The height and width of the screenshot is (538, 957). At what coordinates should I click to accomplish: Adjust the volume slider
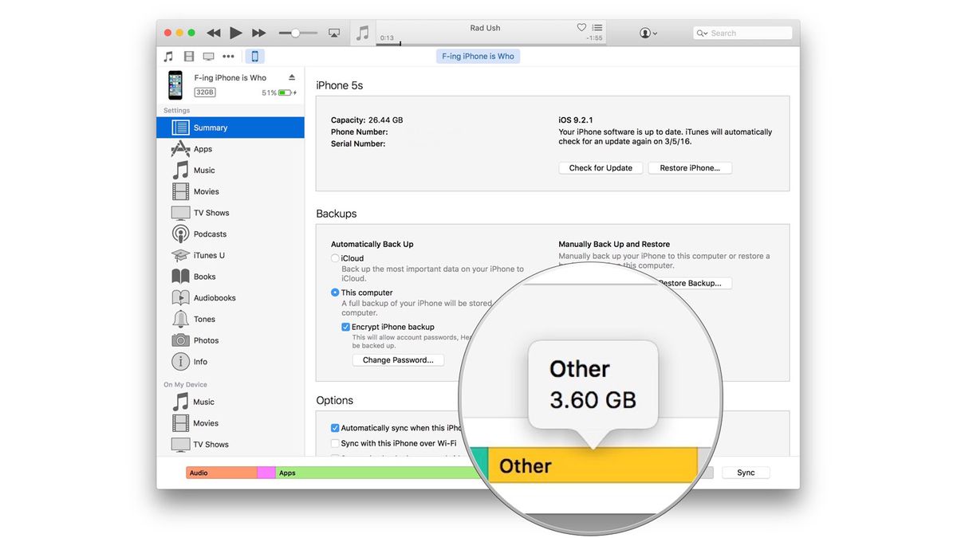pyautogui.click(x=297, y=33)
